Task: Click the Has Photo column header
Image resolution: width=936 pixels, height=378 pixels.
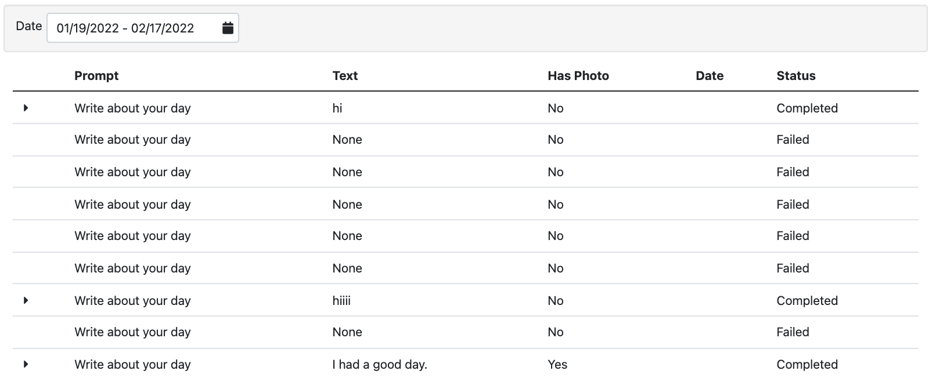Action: [578, 75]
